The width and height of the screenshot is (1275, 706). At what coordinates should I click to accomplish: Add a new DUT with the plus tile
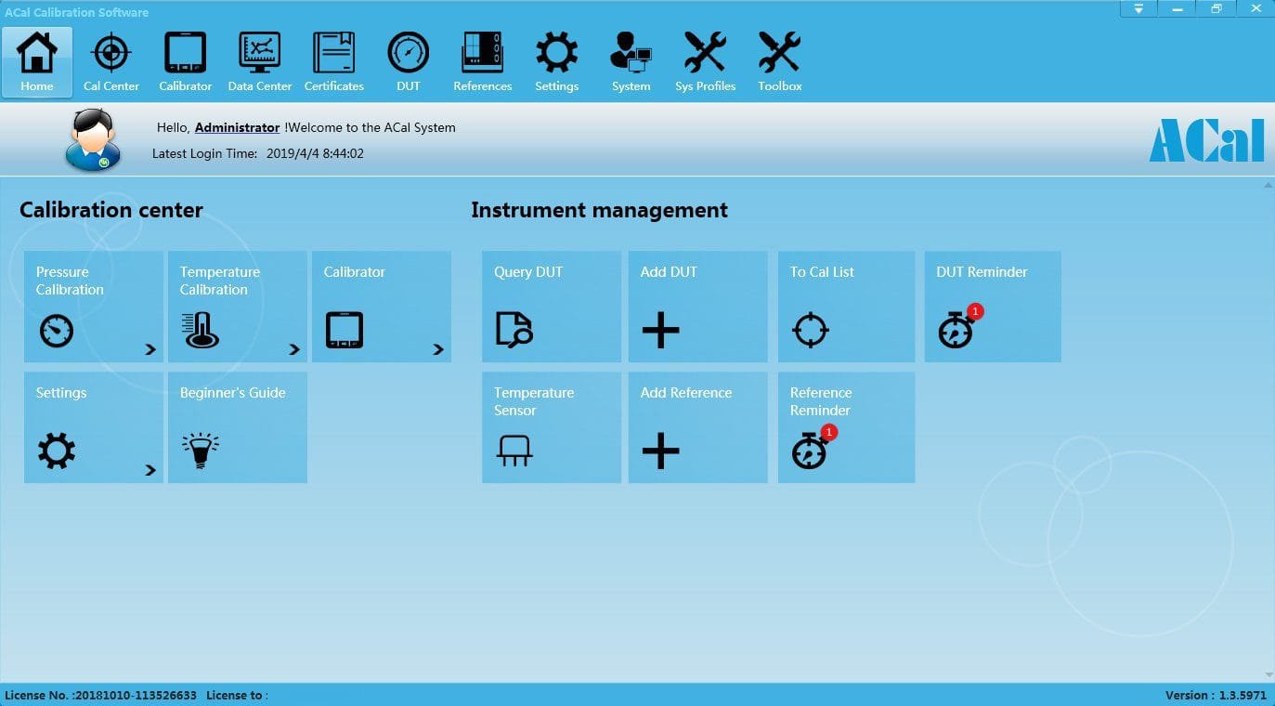pyautogui.click(x=697, y=307)
